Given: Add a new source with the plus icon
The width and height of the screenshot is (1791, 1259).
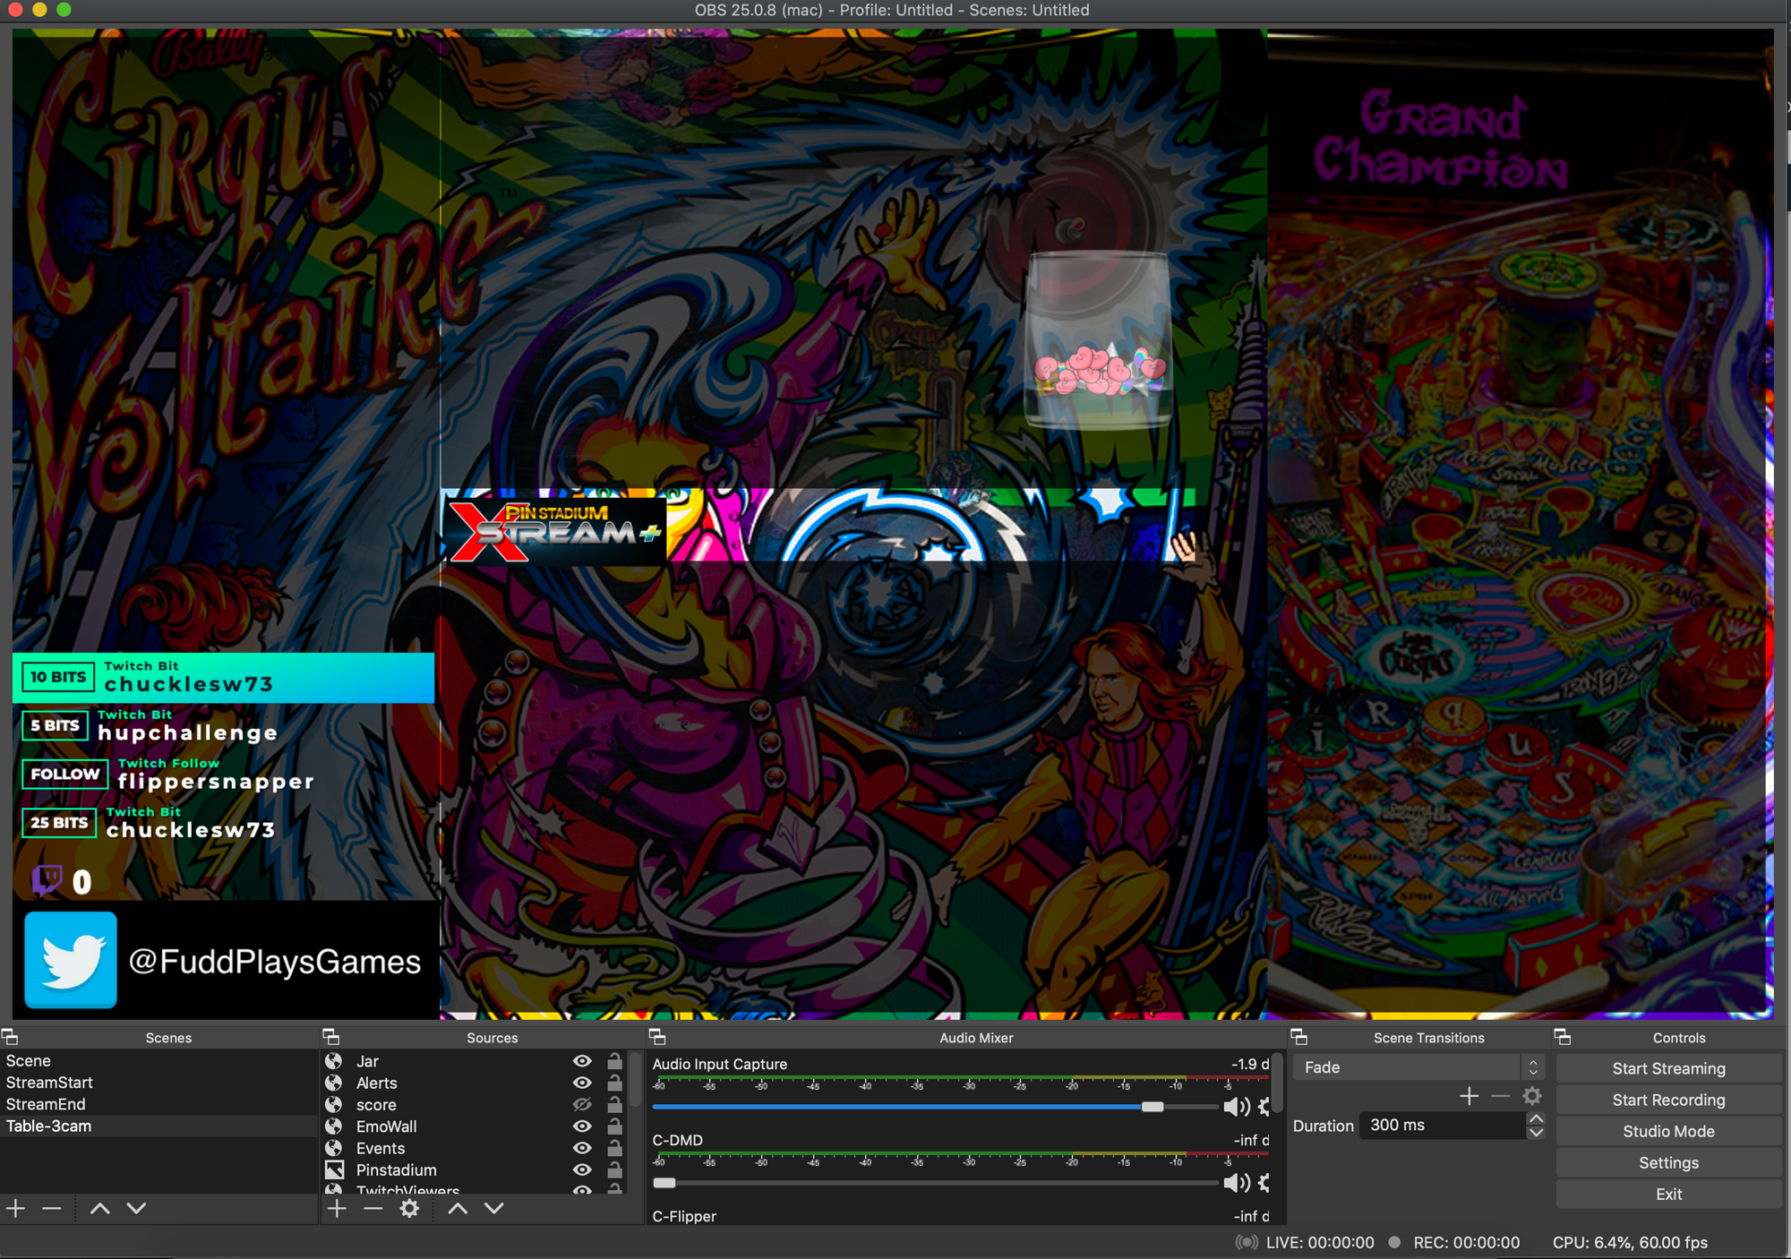Looking at the screenshot, I should tap(337, 1209).
